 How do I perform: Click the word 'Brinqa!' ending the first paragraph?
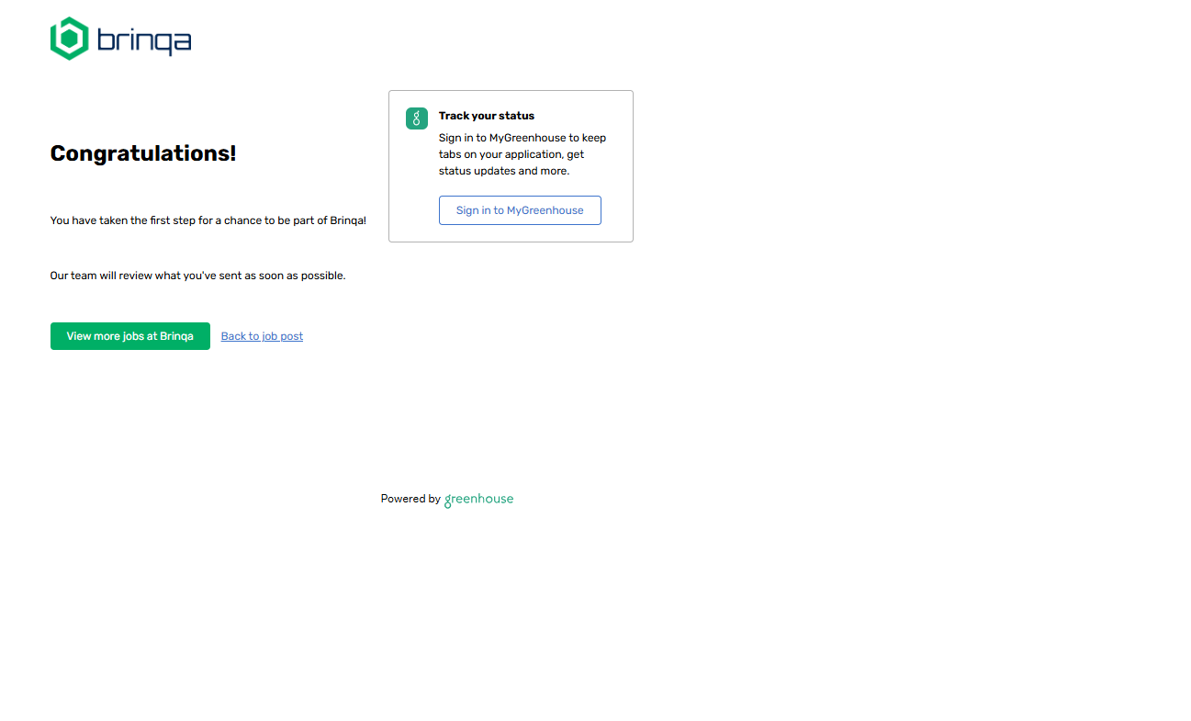click(348, 220)
